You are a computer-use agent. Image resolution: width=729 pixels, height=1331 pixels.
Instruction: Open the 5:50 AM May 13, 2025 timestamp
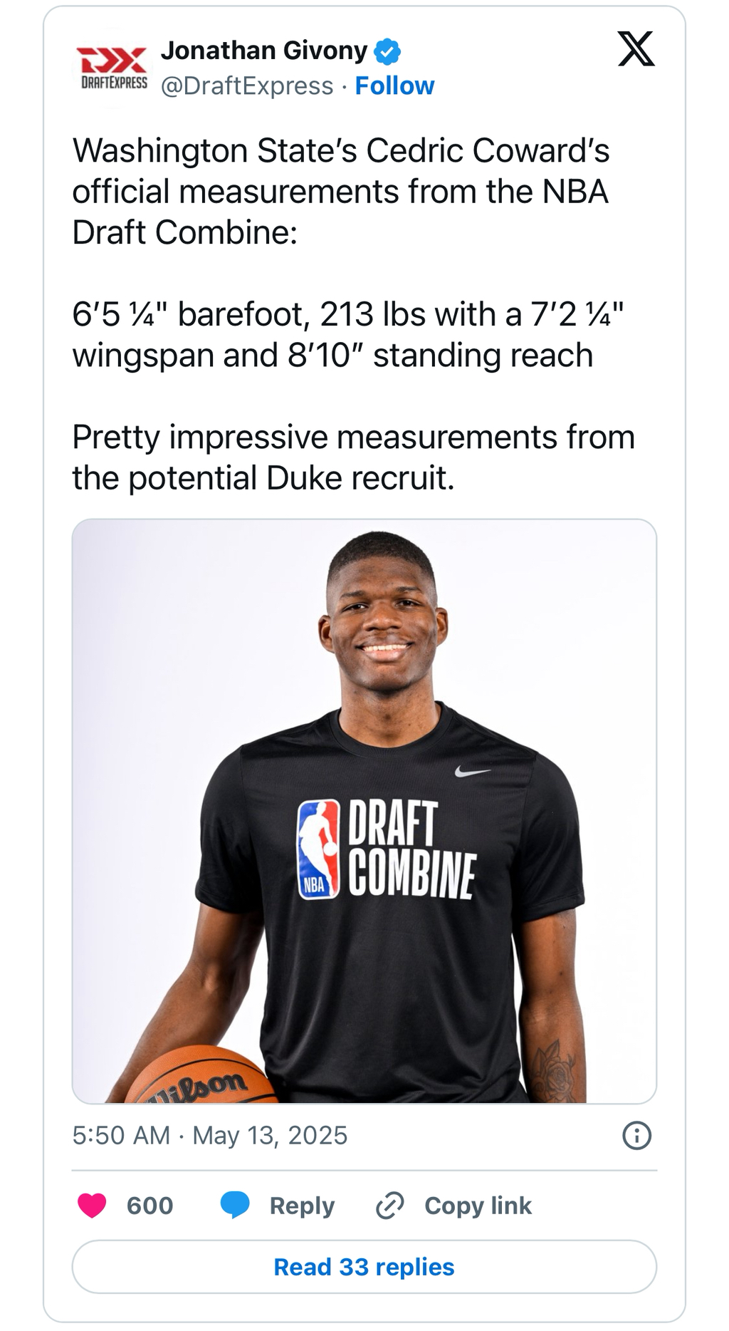[x=210, y=1135]
